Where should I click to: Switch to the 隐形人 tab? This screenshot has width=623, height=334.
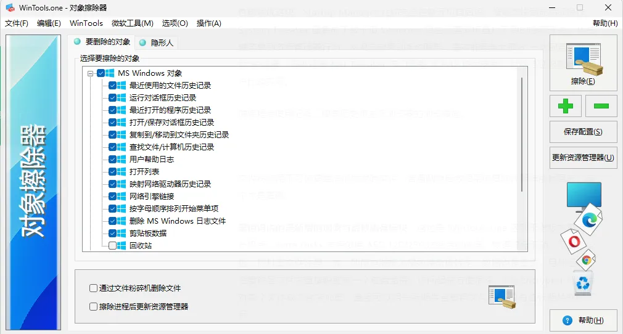click(x=156, y=43)
